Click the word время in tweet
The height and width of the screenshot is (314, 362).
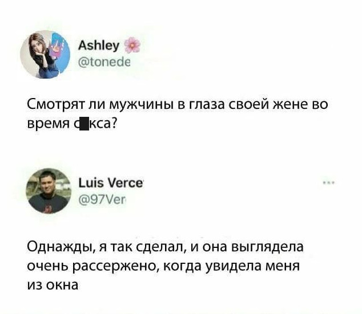[49, 125]
